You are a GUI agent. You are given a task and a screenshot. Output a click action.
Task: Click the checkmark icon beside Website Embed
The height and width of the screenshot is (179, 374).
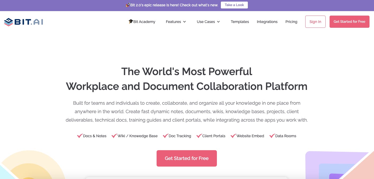(x=233, y=136)
